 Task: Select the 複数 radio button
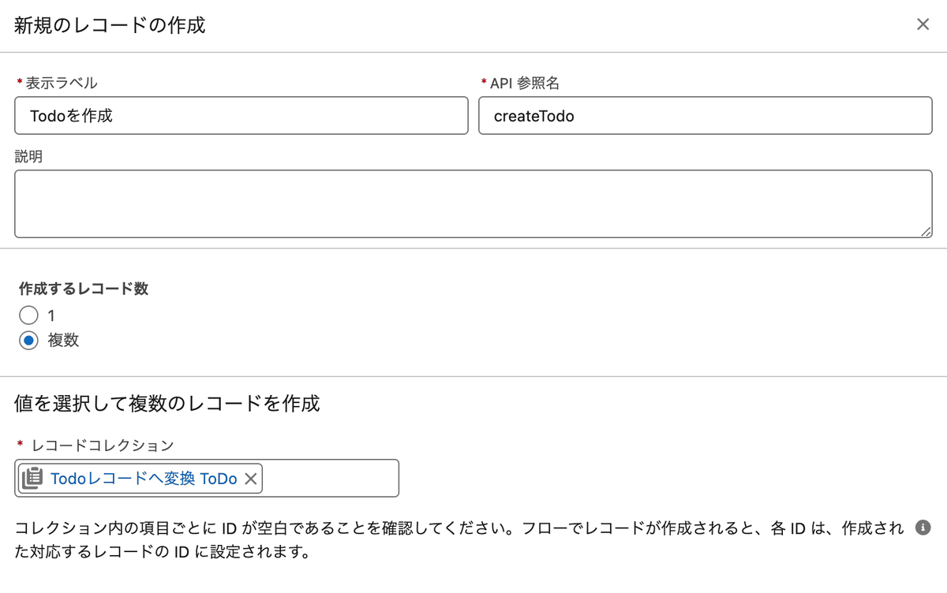tap(28, 341)
